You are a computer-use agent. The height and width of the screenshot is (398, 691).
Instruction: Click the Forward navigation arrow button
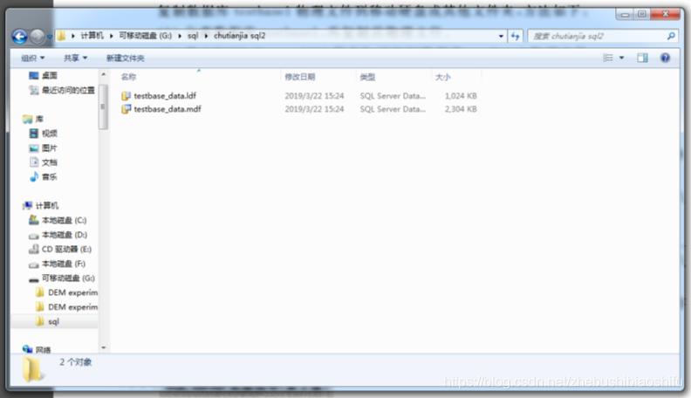pyautogui.click(x=38, y=37)
